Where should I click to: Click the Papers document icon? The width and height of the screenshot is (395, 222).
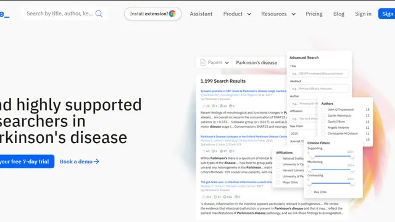tap(202, 62)
